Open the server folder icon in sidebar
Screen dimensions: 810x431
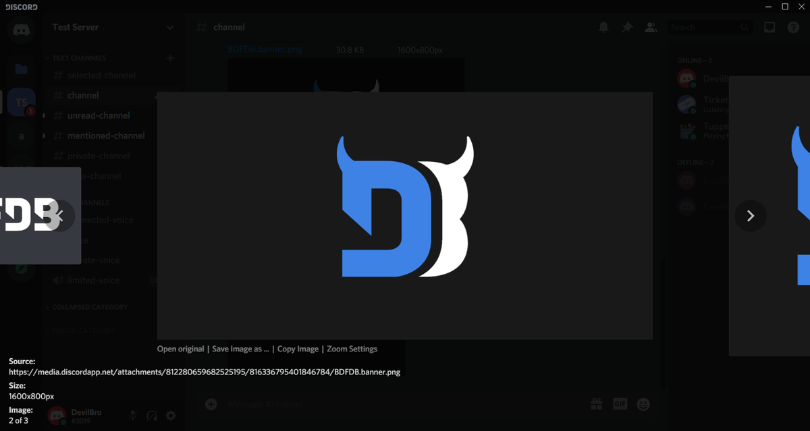(x=21, y=68)
